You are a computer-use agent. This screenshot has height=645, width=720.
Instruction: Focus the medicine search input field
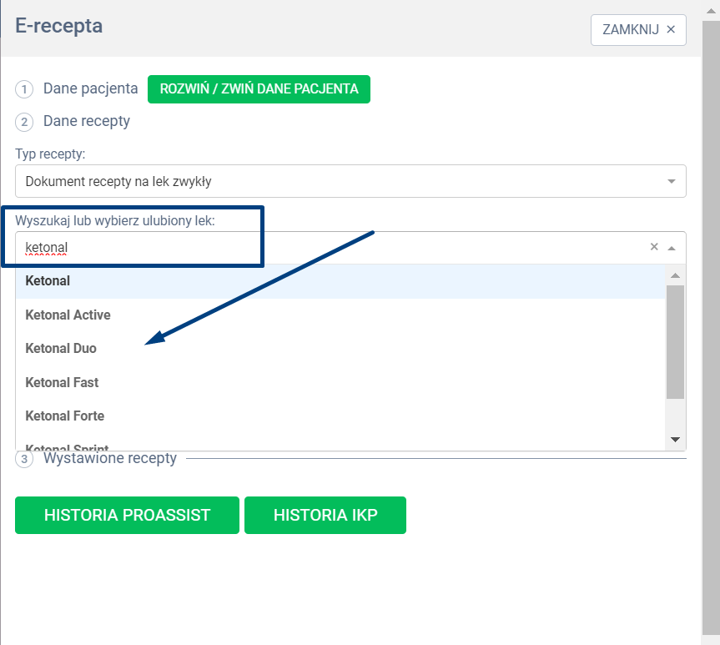(334, 248)
